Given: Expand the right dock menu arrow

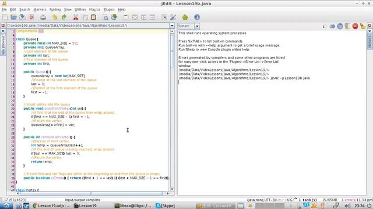Looking at the screenshot, I should [x=370, y=31].
